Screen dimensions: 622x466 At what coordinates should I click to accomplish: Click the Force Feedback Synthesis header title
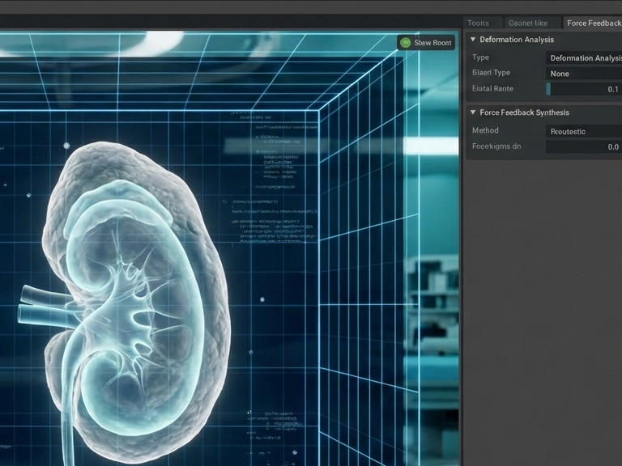pos(524,112)
